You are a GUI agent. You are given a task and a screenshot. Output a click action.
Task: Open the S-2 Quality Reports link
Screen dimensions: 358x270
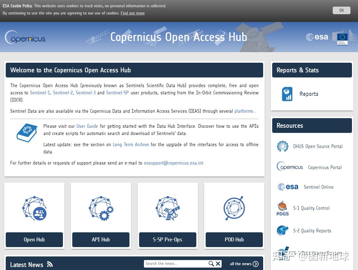click(312, 231)
